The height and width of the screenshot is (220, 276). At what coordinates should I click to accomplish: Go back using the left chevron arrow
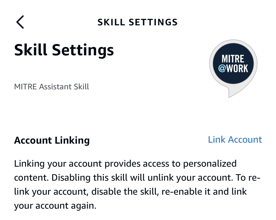[x=20, y=22]
